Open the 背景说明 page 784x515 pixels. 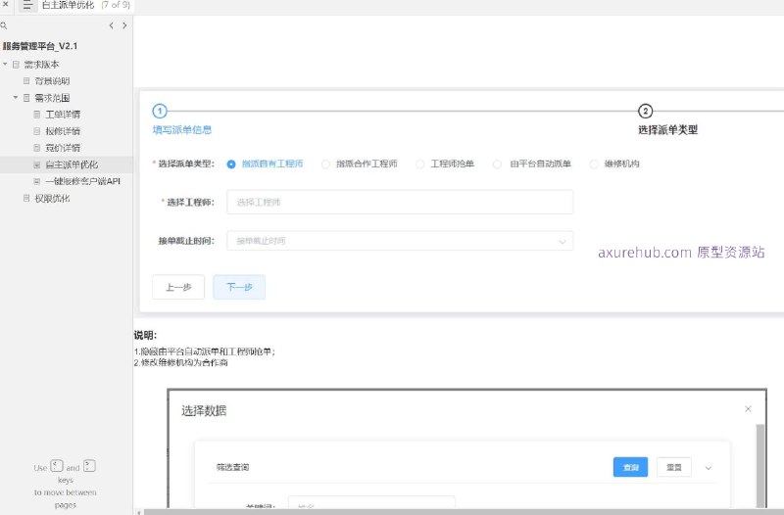tap(52, 81)
